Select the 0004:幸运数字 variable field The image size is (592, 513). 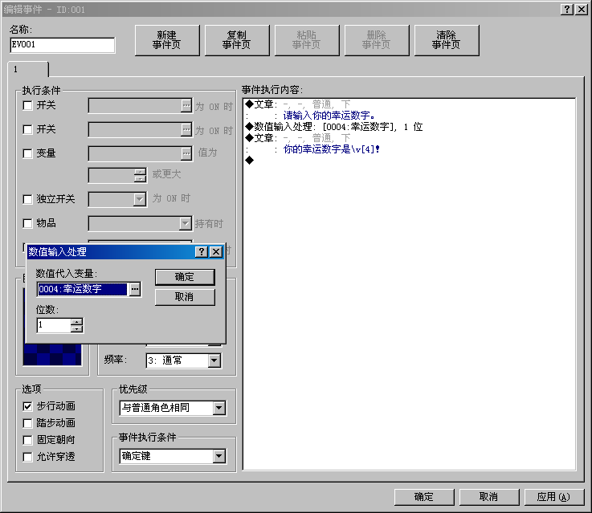(83, 289)
